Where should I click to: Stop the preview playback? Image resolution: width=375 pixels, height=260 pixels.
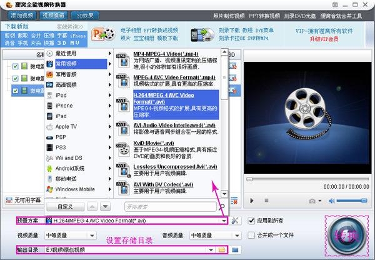click(266, 201)
